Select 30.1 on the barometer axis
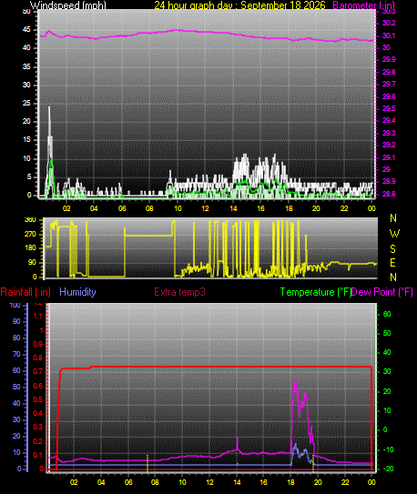Screen dimensions: 417x494 388,35
